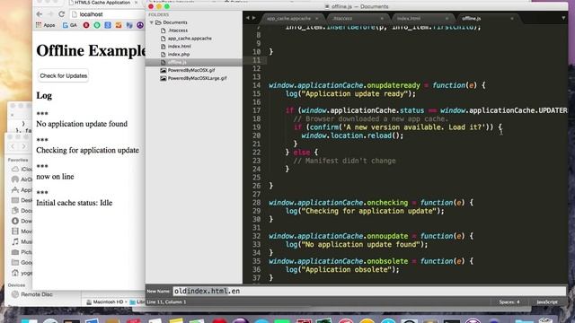Screen dimensions: 575x323
Task: Close the HTML5 Cache Application tab
Action: tap(136, 3)
